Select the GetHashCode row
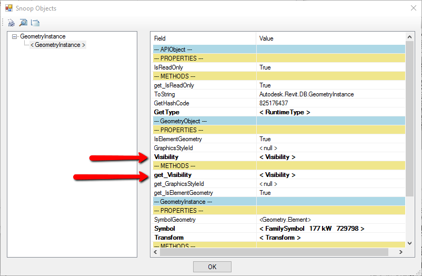Image resolution: width=422 pixels, height=276 pixels. [171, 103]
